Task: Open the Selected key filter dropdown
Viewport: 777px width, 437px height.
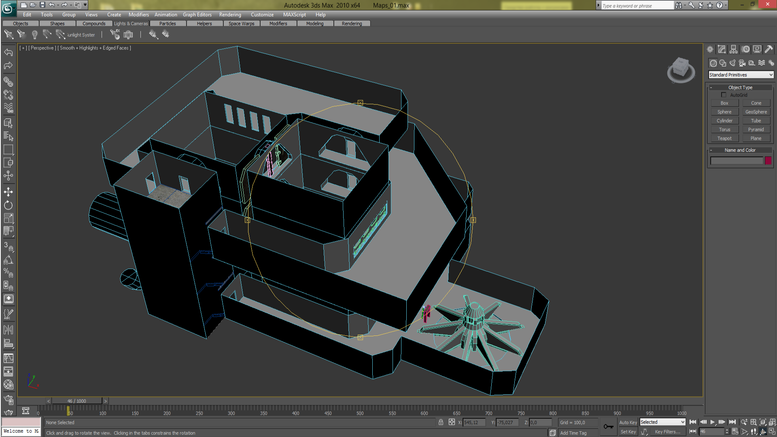Action: pos(662,422)
